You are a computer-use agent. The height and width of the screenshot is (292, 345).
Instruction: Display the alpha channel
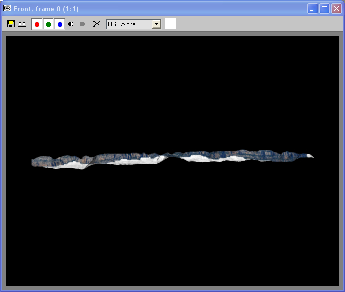(x=71, y=24)
